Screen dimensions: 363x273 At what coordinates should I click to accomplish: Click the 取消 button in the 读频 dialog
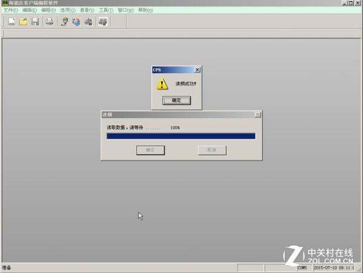pos(212,150)
